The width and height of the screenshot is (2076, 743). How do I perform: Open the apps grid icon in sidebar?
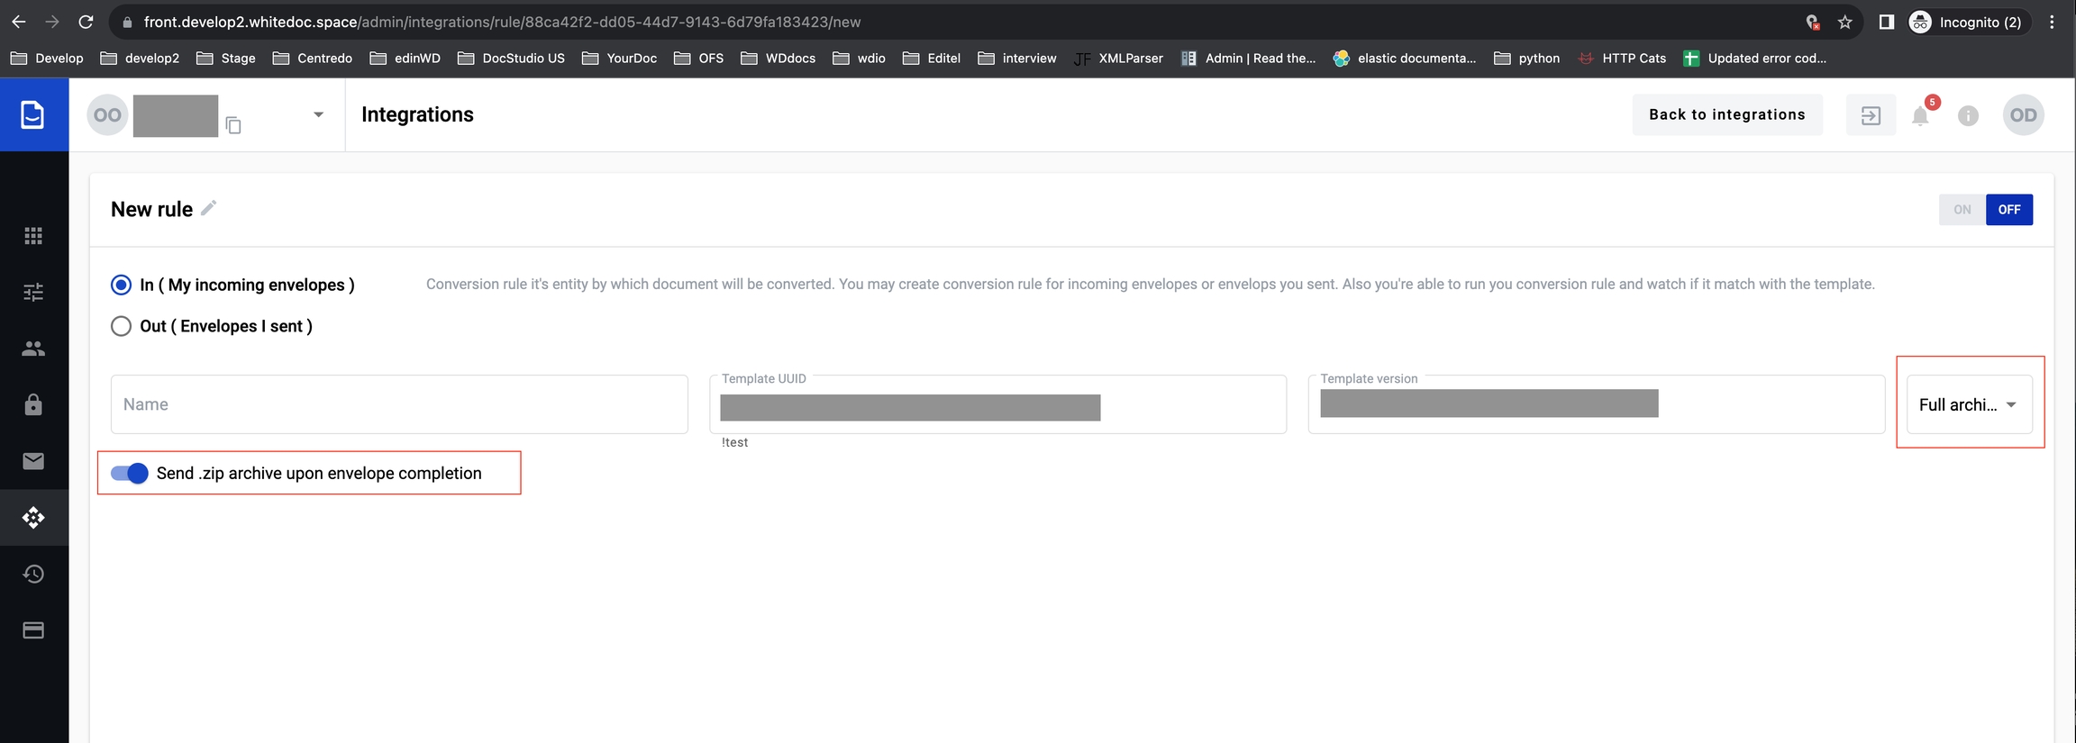pyautogui.click(x=33, y=236)
